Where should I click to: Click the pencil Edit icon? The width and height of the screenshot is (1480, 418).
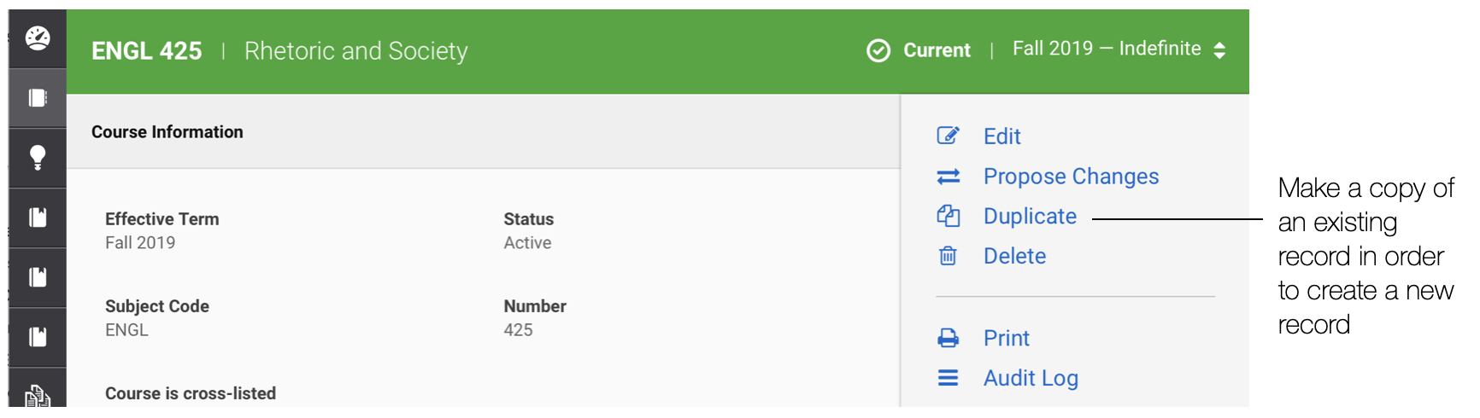tap(948, 136)
